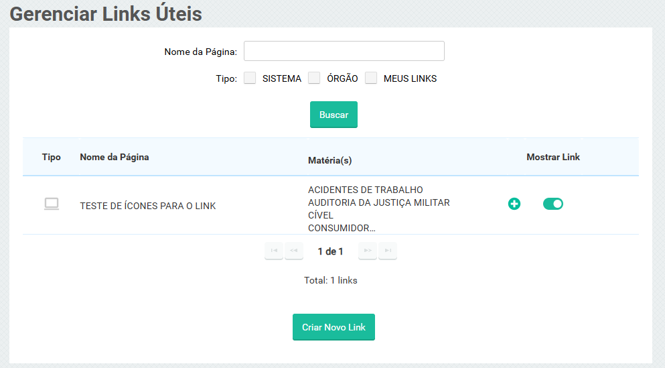Check the ÓRGÃO type checkbox
Image resolution: width=665 pixels, height=368 pixels.
click(x=314, y=78)
